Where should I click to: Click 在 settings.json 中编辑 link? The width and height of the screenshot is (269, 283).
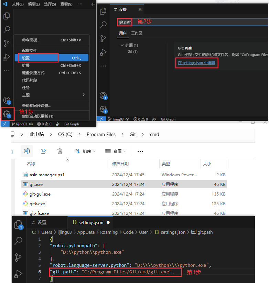196,63
